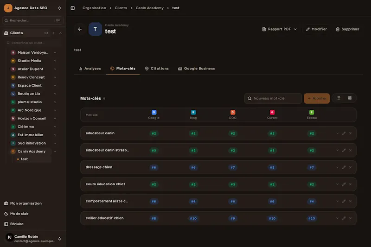Click Google rank #8 for collier éducatif chien
Viewport: 371px width, 247px height.
(x=154, y=218)
